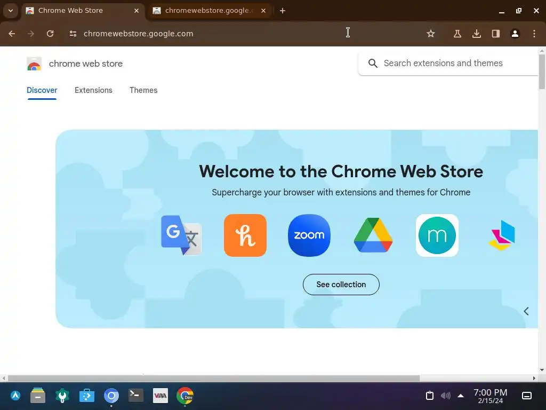Focus the Search extensions and themes field

(x=449, y=63)
